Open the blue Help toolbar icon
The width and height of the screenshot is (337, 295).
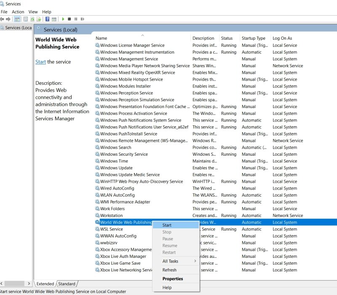48,19
